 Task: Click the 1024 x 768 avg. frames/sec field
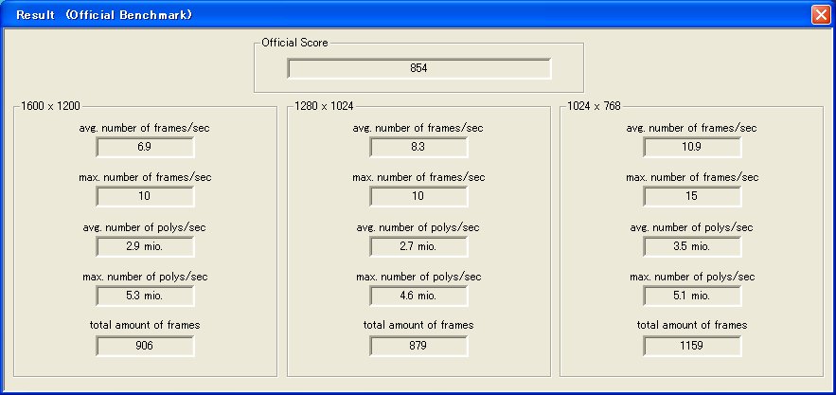click(x=691, y=147)
